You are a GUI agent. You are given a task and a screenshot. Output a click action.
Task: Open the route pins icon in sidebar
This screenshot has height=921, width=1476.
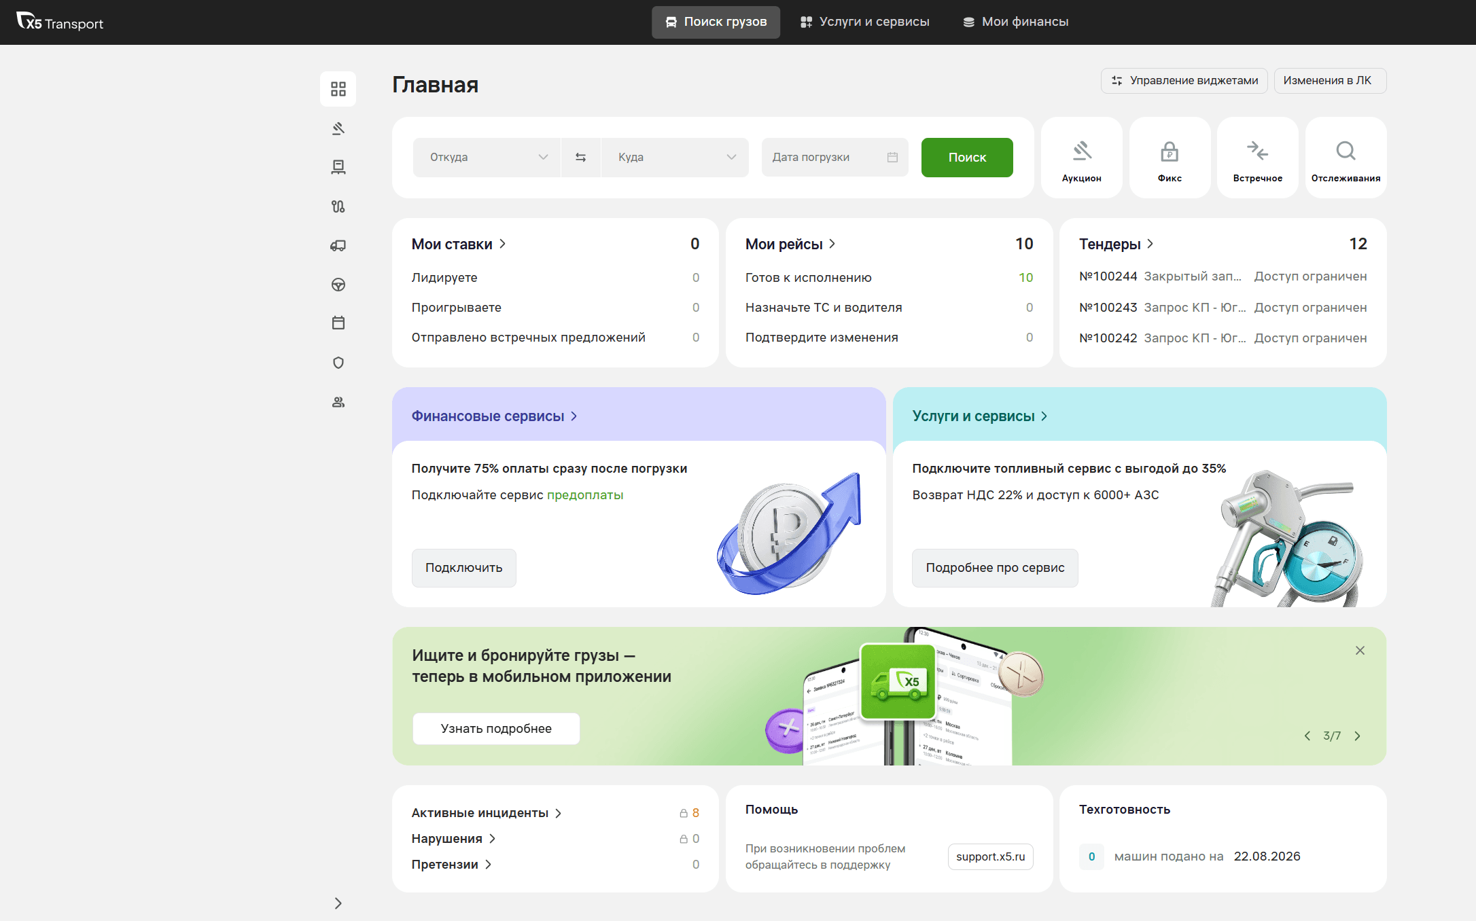click(338, 206)
